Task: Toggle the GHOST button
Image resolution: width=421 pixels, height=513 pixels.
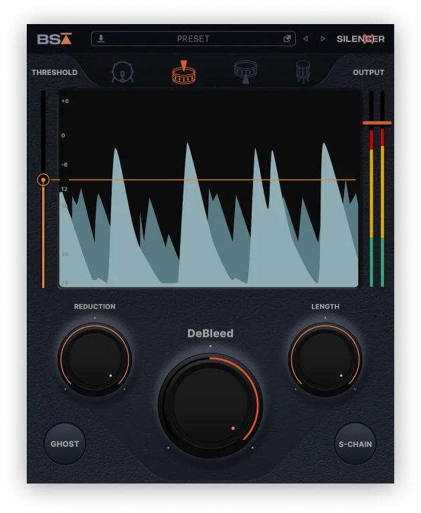Action: [65, 443]
